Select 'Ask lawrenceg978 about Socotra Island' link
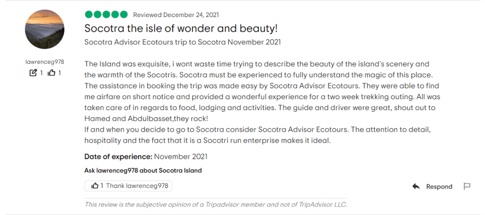 (x=143, y=170)
